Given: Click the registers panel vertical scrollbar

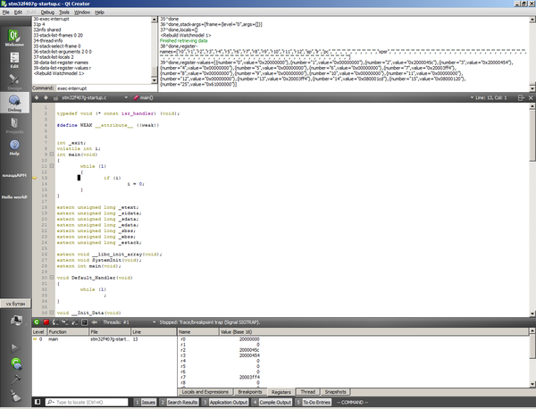Looking at the screenshot, I should tap(532, 357).
